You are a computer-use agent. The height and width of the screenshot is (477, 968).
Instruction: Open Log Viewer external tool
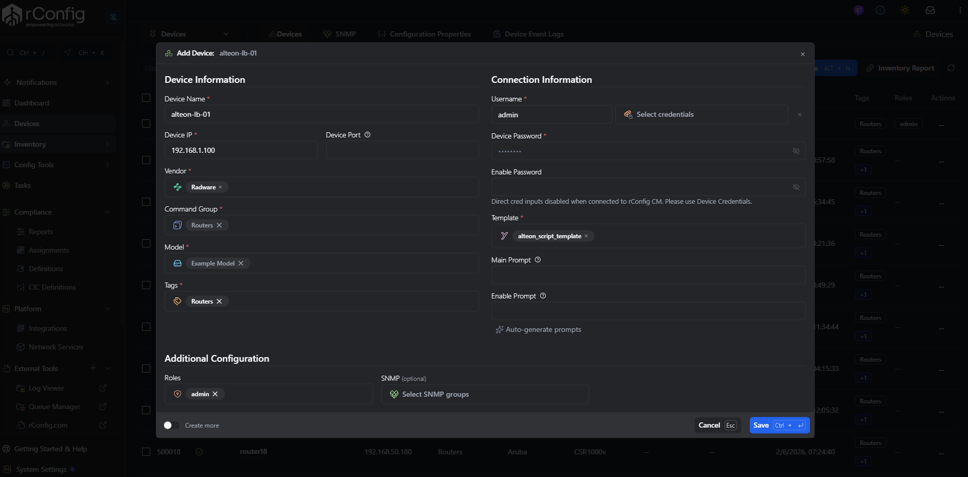[61, 388]
